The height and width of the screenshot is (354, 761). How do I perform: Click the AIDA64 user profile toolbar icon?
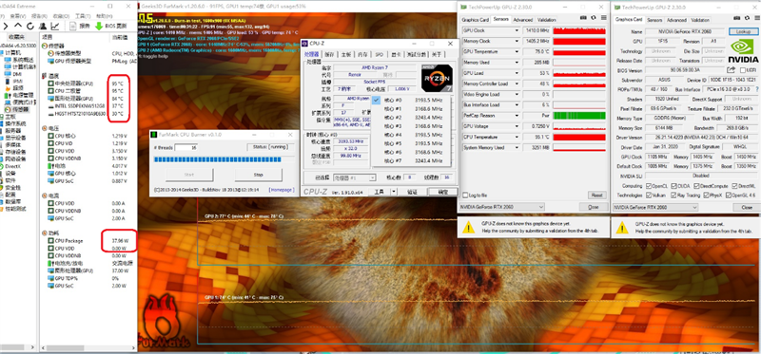click(x=43, y=26)
